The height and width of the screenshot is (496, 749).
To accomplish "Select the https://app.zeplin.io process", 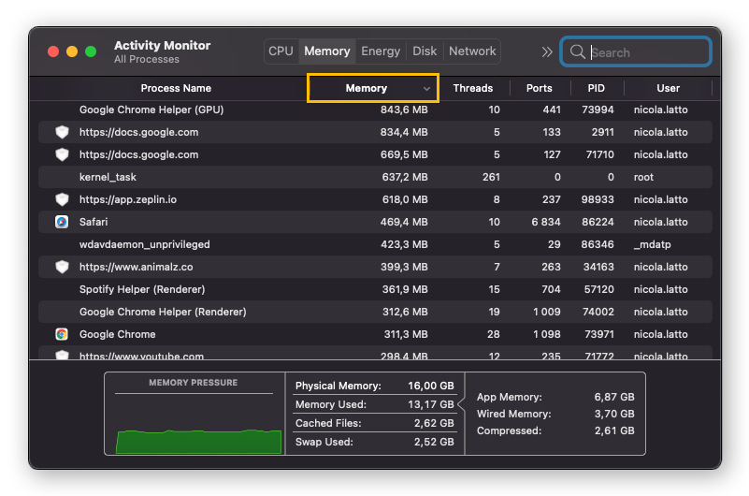I will tap(128, 199).
